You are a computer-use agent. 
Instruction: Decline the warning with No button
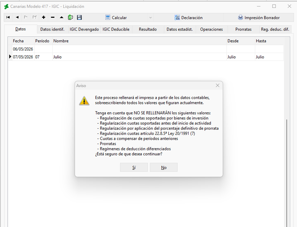[x=164, y=167]
